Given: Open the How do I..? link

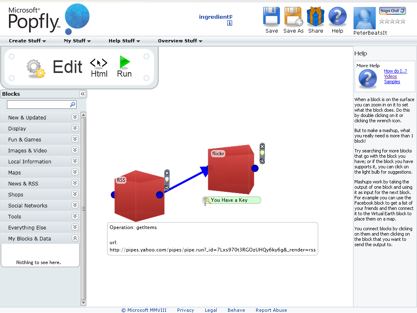Looking at the screenshot, I should [395, 71].
